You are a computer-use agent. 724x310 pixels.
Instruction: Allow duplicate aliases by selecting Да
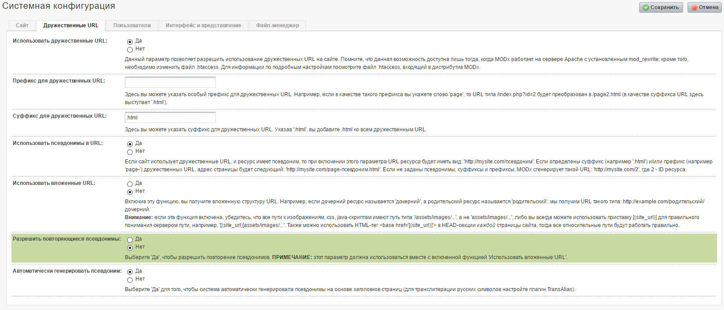130,240
